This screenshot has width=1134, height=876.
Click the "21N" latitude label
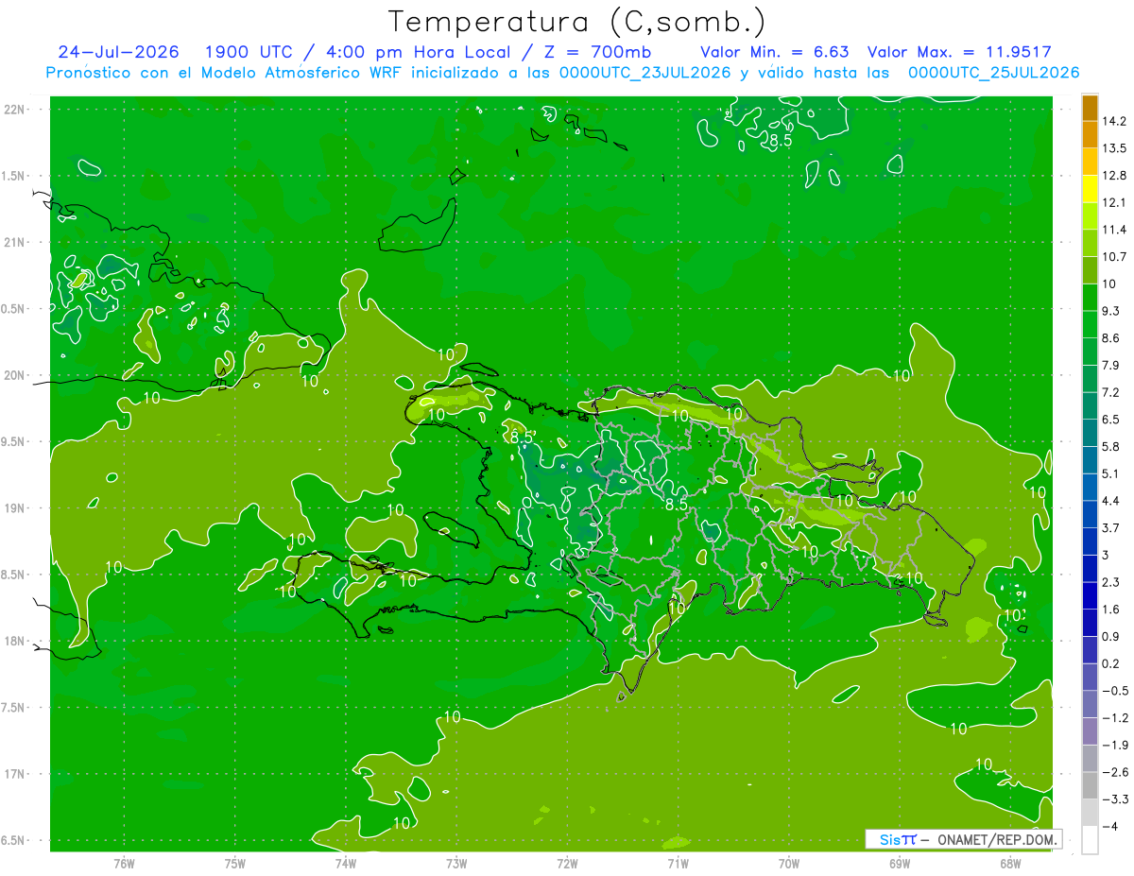tap(15, 242)
